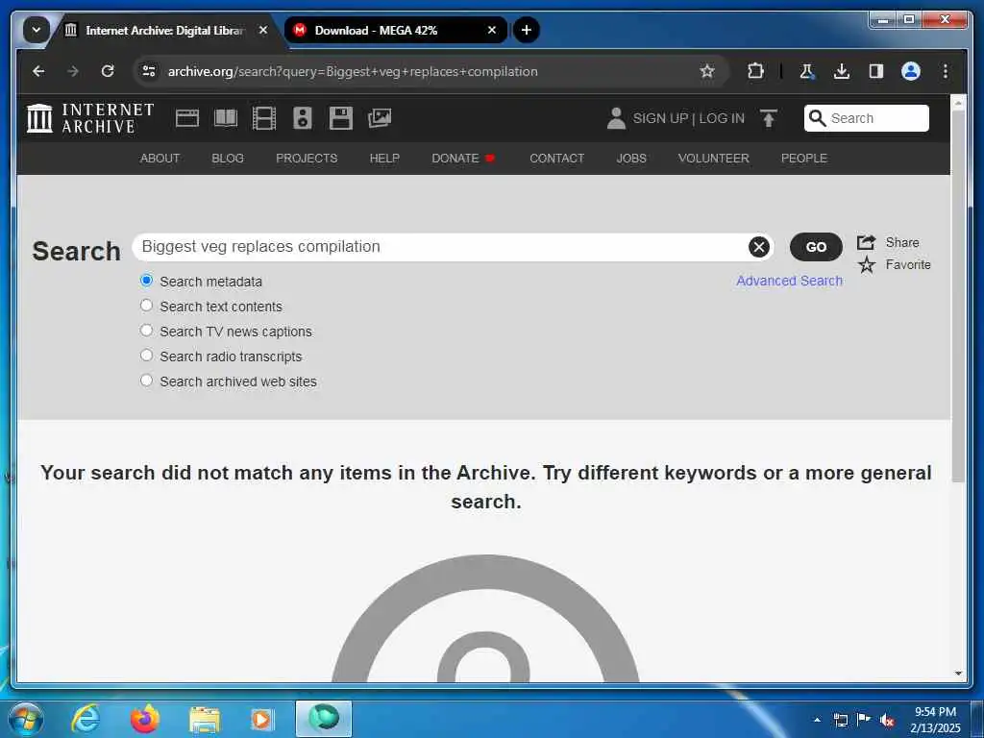This screenshot has height=738, width=984.
Task: Click the Favorite text link
Action: (x=908, y=265)
